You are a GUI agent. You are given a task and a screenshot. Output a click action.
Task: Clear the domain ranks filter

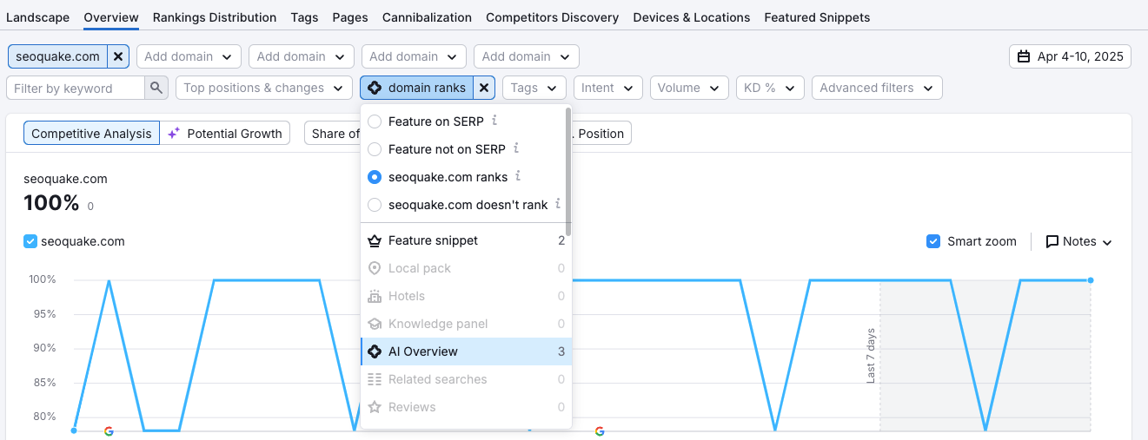(485, 88)
